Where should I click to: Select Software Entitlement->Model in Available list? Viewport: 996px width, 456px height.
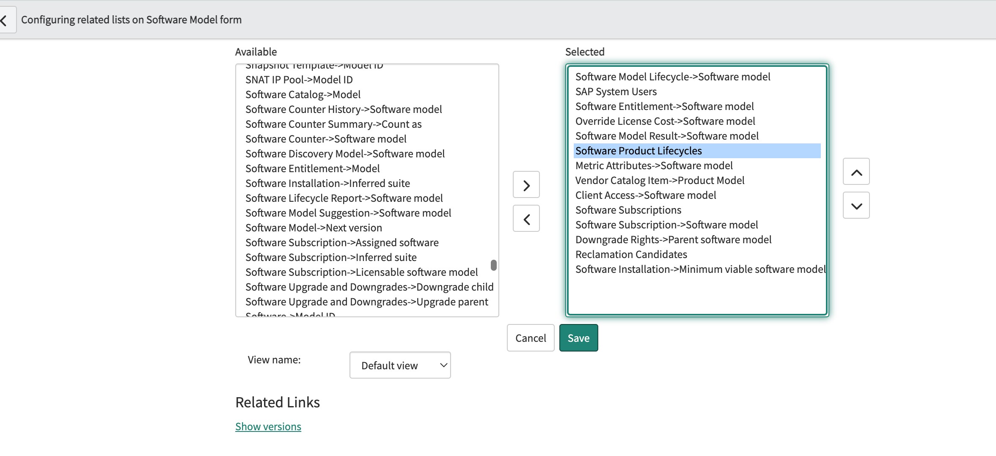coord(313,168)
